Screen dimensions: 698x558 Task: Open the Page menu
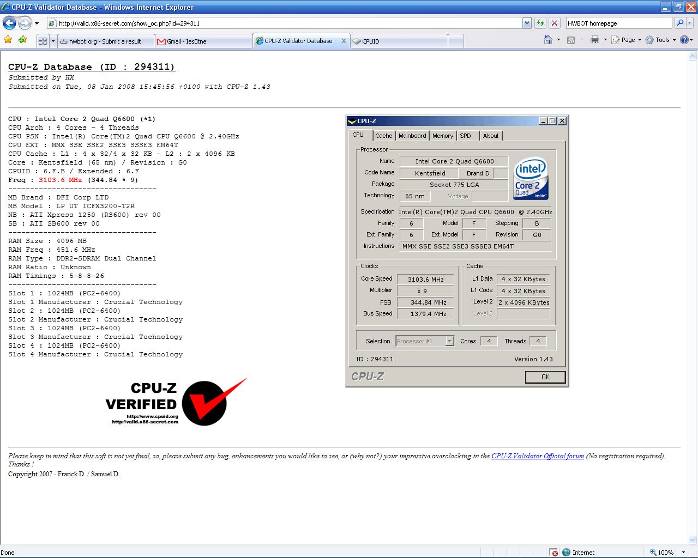click(626, 40)
